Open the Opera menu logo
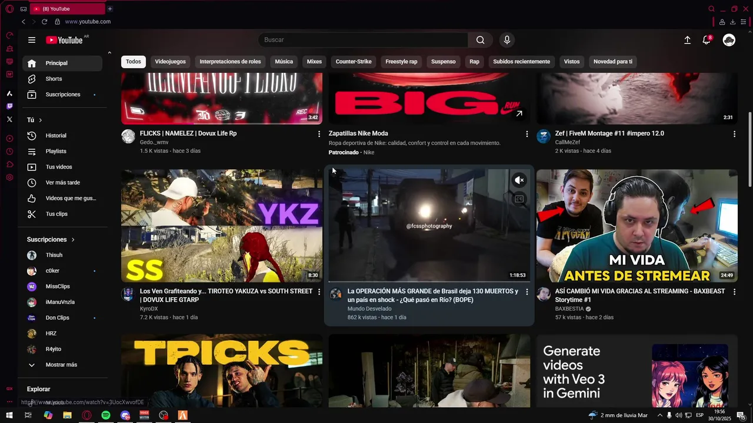753x423 pixels. 9,9
